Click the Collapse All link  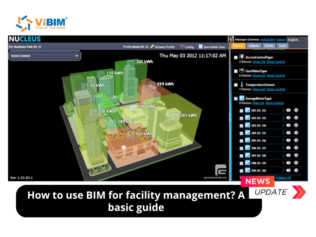point(283,177)
